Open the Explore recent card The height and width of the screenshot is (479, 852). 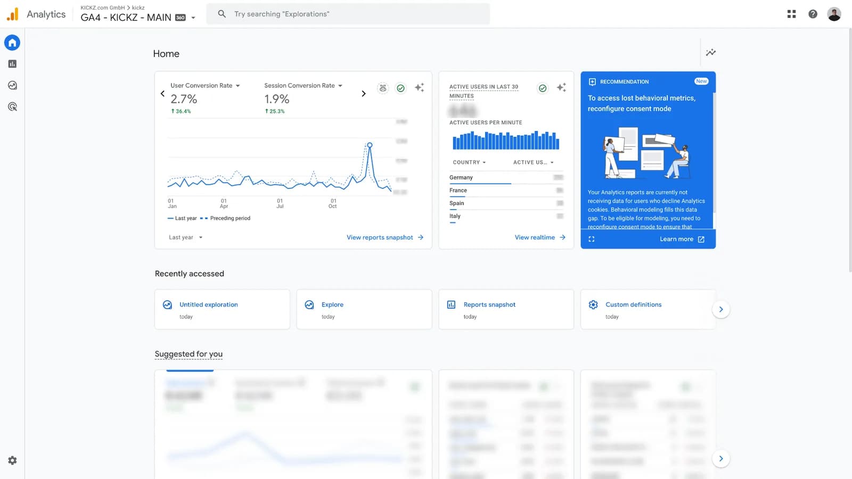(x=364, y=309)
